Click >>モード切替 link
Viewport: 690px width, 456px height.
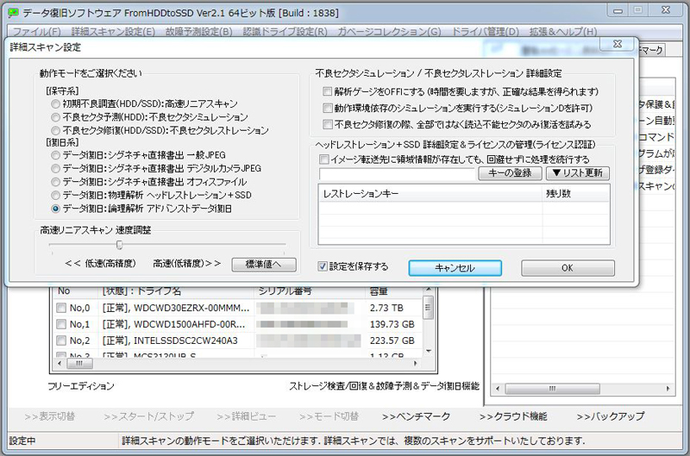pos(329,416)
